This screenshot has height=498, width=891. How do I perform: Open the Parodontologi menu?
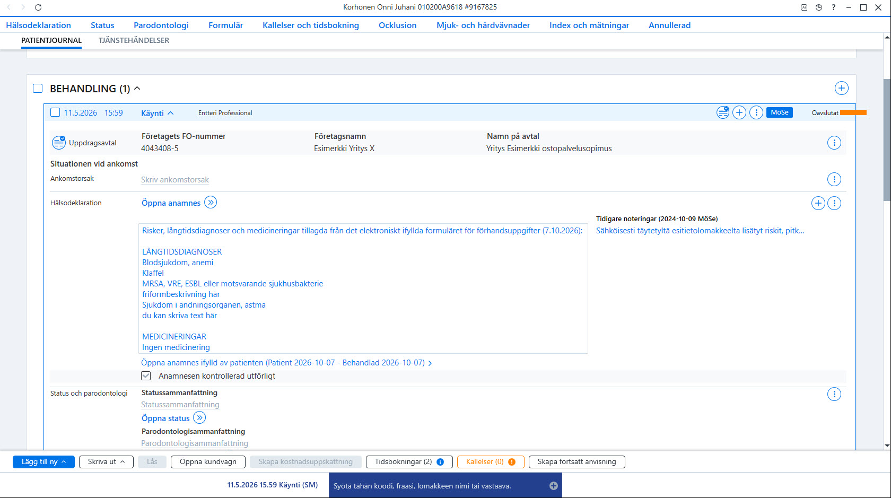161,25
